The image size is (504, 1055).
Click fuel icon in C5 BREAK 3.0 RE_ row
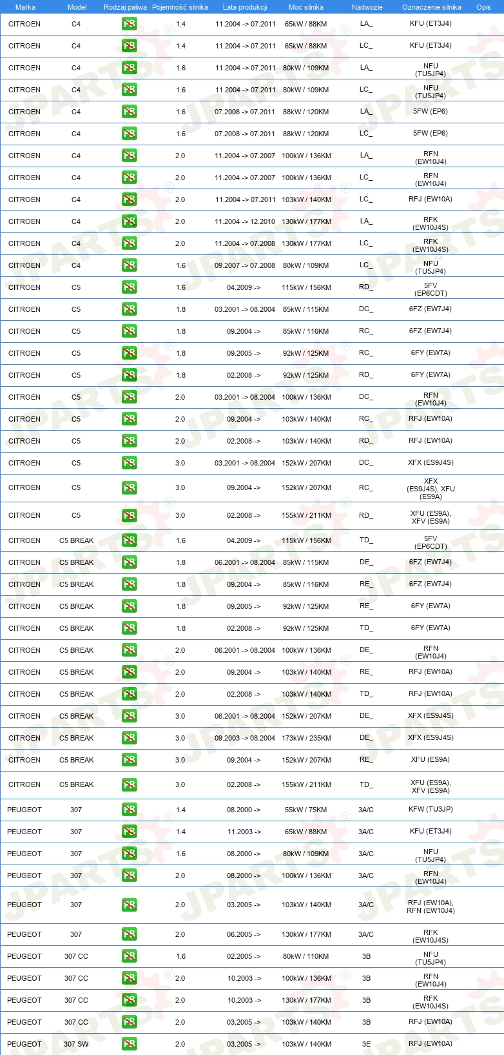pyautogui.click(x=130, y=760)
